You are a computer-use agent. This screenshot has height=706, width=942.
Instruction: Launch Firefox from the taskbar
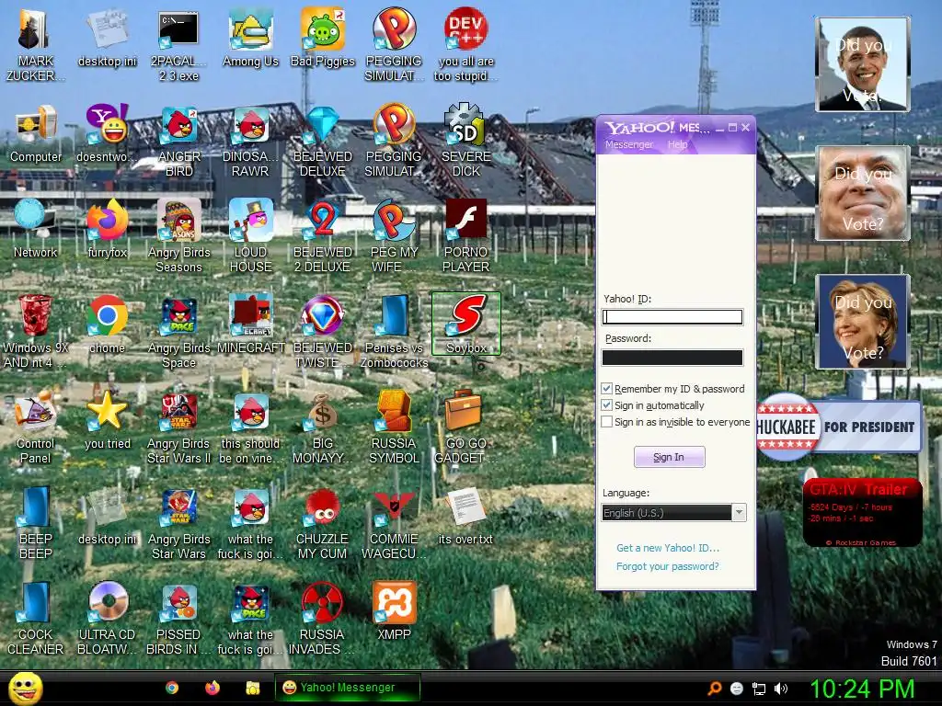(x=213, y=688)
